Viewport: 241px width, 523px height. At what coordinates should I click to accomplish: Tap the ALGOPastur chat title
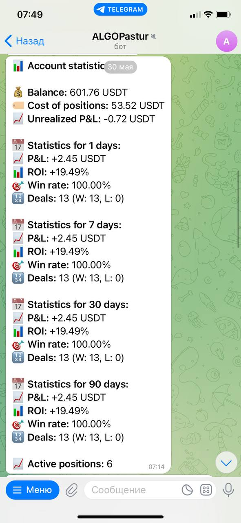[120, 36]
